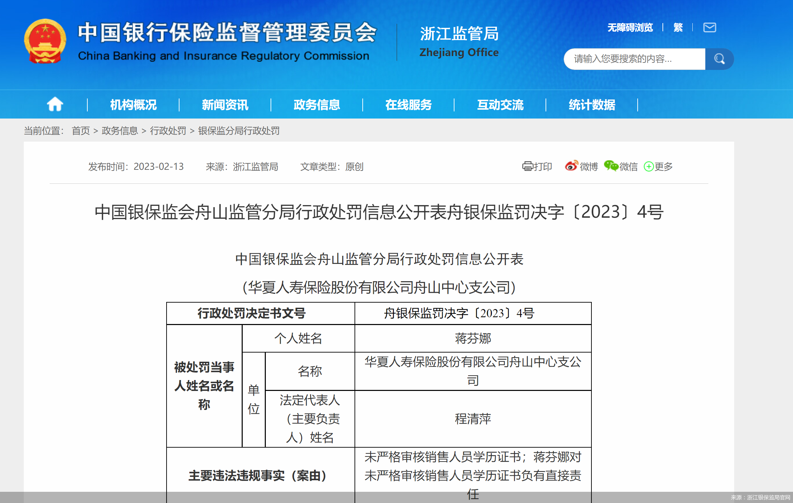Go to 首页 via the breadcrumb link
The image size is (793, 503).
80,131
